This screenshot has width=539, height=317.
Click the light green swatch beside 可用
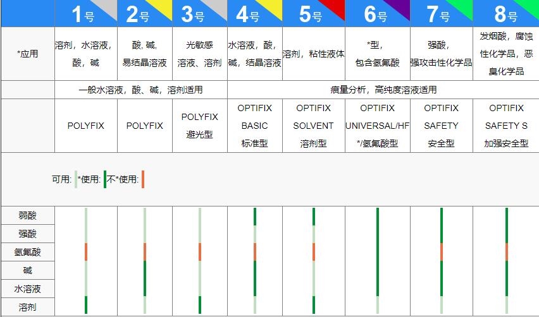pos(76,179)
